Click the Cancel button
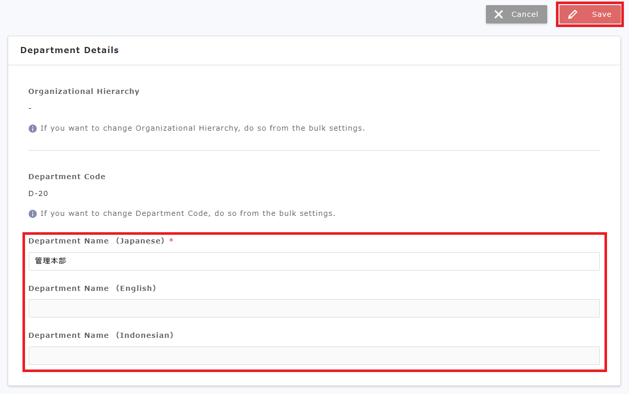 [516, 14]
